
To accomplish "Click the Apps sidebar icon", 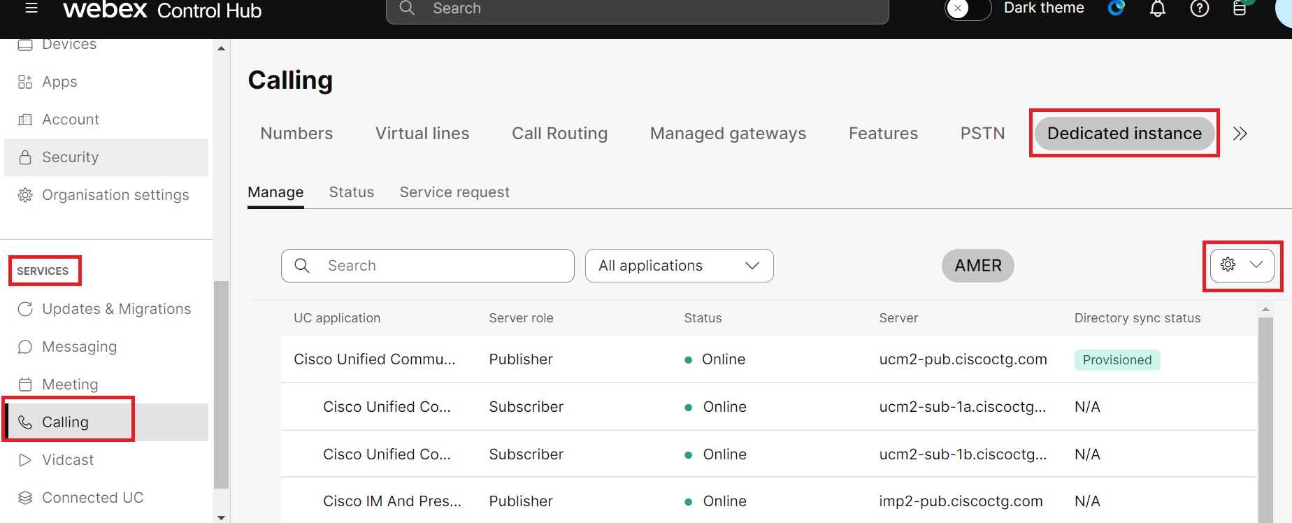I will click(x=25, y=82).
